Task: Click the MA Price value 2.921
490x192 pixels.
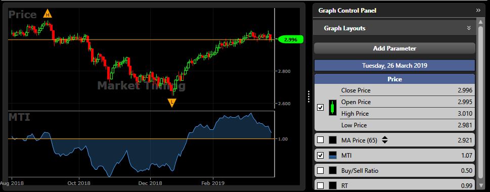Action: pyautogui.click(x=465, y=140)
